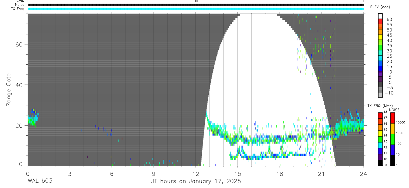Click the yellow swatch in ELEV color scale
Image resolution: width=409 pixels, height=188 pixels.
(380, 37)
